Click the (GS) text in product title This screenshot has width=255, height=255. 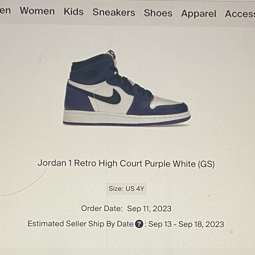click(x=206, y=164)
